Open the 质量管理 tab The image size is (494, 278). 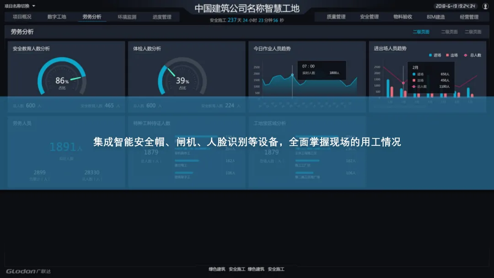336,16
